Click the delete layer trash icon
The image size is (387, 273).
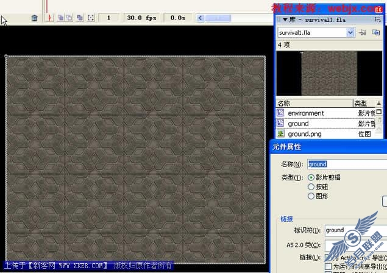pos(35,18)
